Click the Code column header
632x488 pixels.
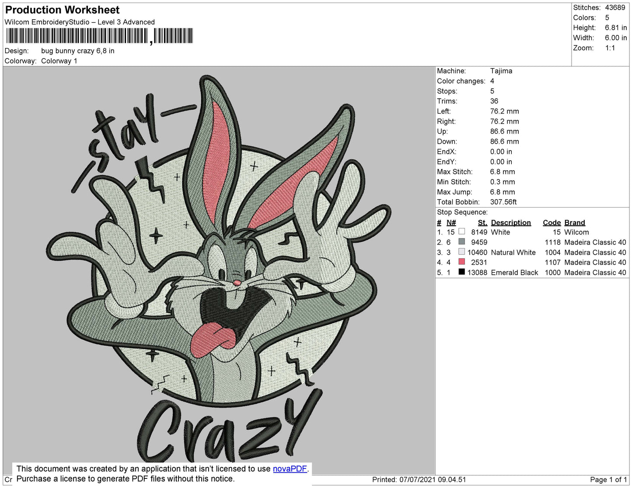click(x=552, y=222)
